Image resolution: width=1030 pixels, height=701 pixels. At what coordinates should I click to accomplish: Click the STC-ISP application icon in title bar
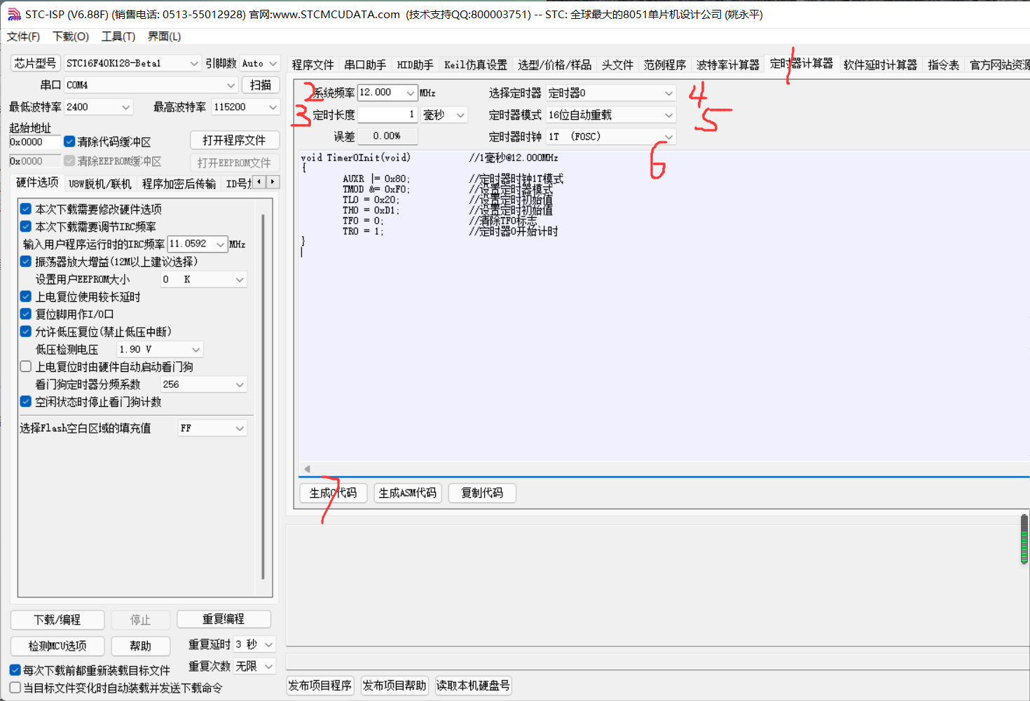point(13,14)
